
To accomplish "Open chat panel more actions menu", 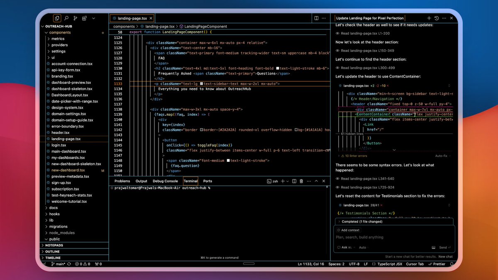I will pos(444,18).
